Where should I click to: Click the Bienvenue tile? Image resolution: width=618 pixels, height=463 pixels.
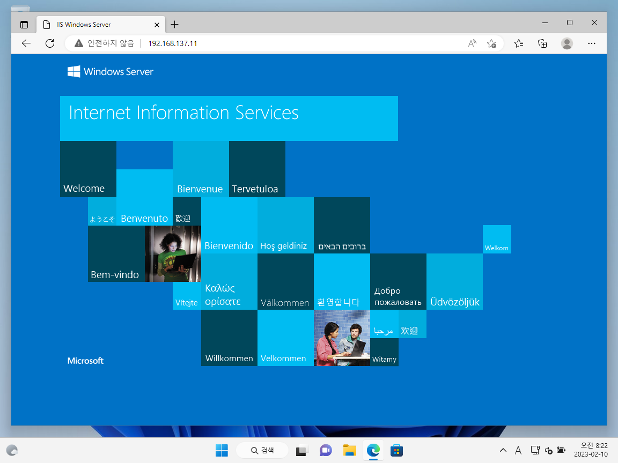pyautogui.click(x=201, y=169)
